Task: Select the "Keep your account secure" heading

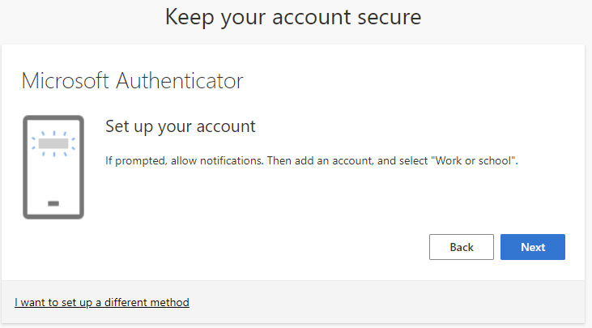Action: [x=293, y=17]
